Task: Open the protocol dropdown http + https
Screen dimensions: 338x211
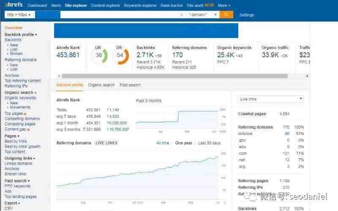Action: pyautogui.click(x=19, y=15)
